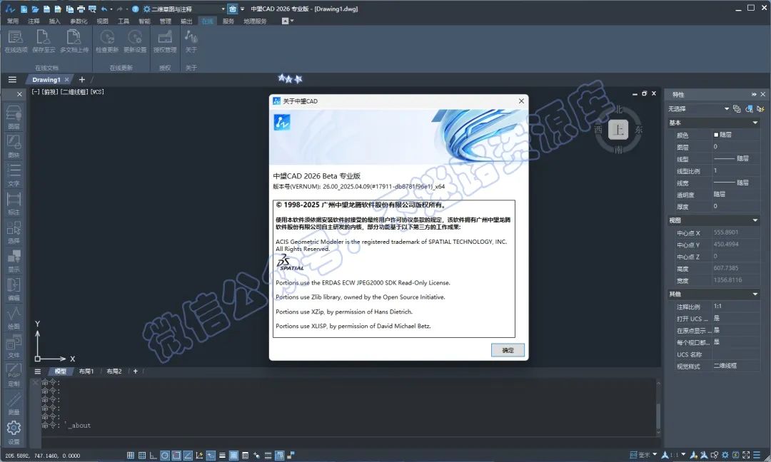Close the 关于中望CAD dialog
The height and width of the screenshot is (462, 771).
tap(521, 101)
